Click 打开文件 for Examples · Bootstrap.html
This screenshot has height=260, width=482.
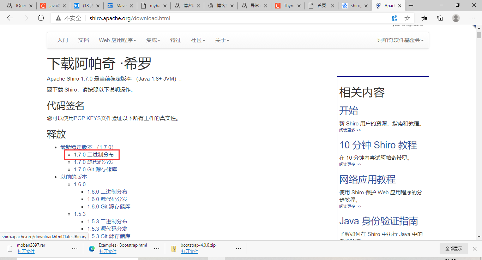(108, 252)
